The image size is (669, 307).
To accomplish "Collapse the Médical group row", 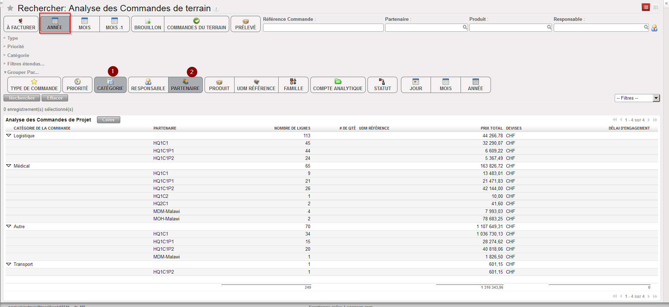I will [x=9, y=166].
